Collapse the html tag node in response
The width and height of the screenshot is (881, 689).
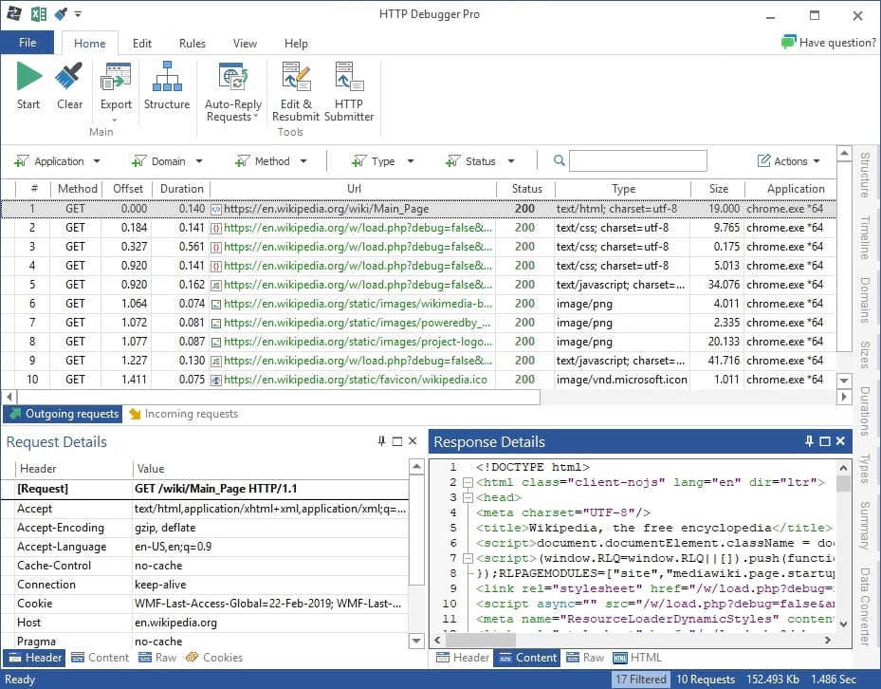(466, 482)
